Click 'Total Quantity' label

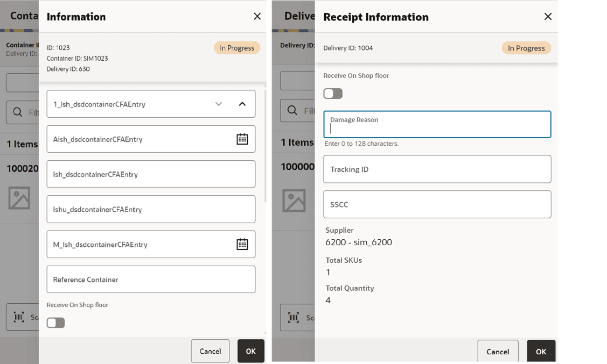click(x=350, y=288)
